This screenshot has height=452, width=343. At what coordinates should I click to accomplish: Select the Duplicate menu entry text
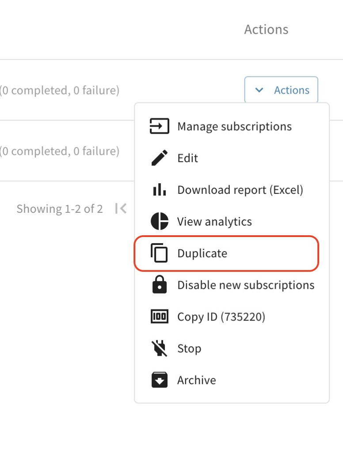pyautogui.click(x=202, y=254)
